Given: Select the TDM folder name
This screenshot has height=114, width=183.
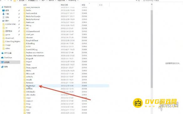Looking at the screenshot, I should (28, 113).
